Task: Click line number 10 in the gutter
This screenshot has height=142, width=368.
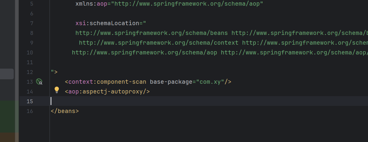Action: 30,53
